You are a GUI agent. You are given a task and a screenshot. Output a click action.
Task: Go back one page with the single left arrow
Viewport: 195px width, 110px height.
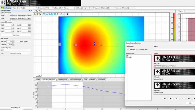(177, 99)
